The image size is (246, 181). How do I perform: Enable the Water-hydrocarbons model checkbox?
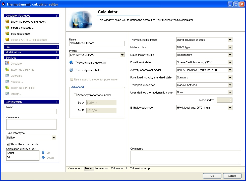75,95
